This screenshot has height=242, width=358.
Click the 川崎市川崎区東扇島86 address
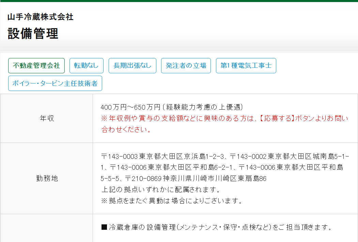point(232,178)
